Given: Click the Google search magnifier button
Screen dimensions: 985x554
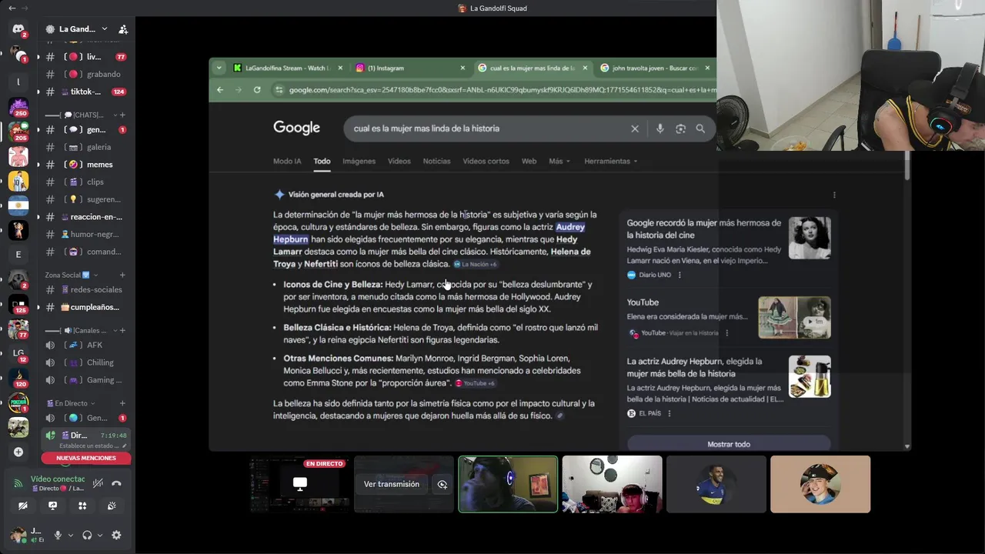Looking at the screenshot, I should click(700, 128).
